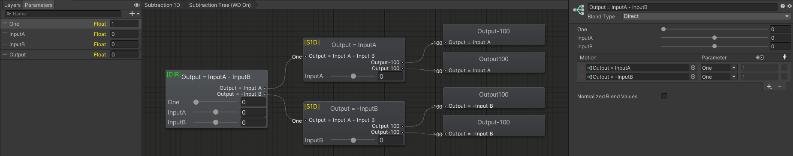This screenshot has height=156, width=793.
Task: Edit InputB value field in S1D node
Action: pos(391,140)
